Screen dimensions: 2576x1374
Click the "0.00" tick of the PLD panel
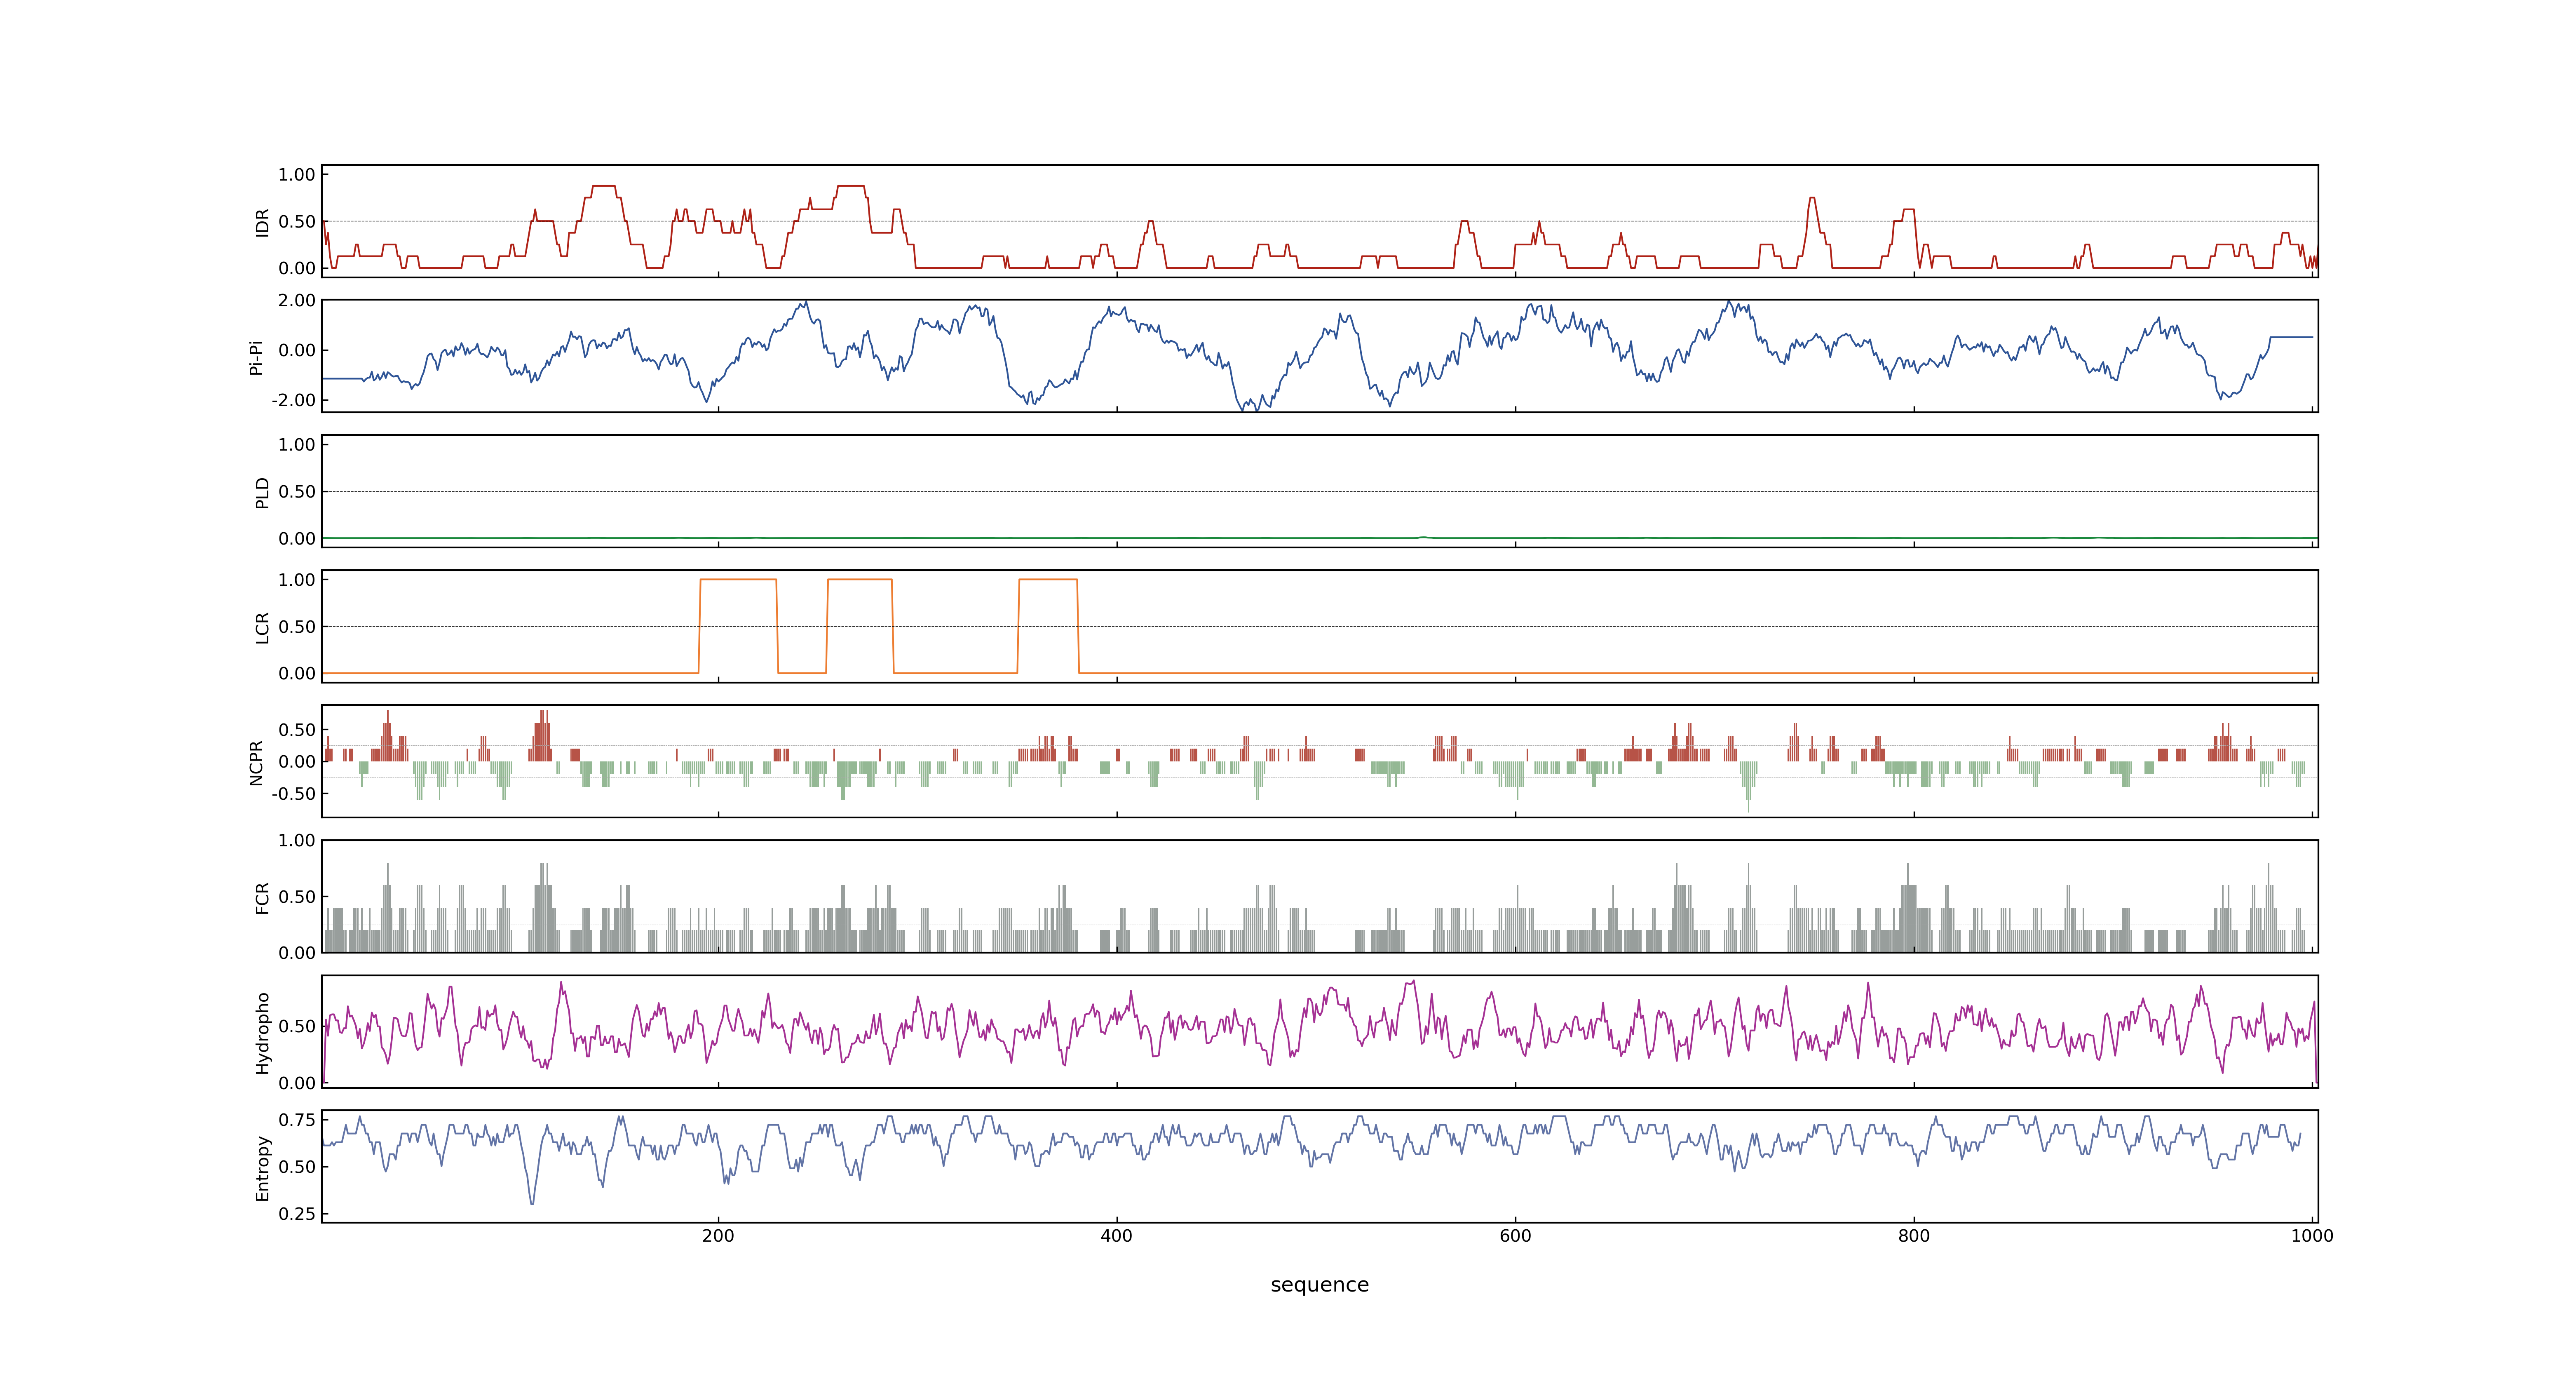[297, 539]
